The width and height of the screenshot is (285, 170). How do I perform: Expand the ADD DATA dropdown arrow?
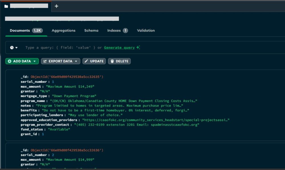coord(35,61)
